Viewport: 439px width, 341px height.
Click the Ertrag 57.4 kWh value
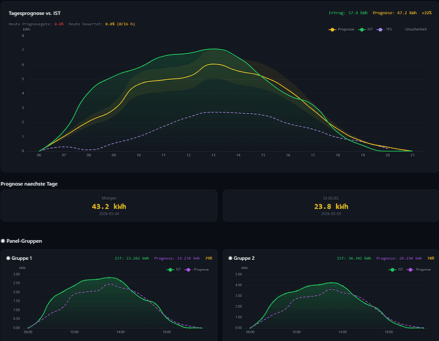(x=348, y=13)
